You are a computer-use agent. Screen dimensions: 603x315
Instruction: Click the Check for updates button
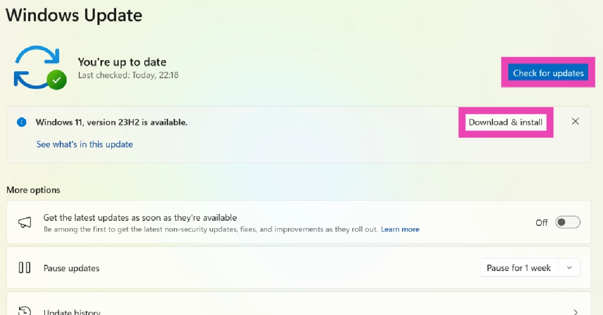(x=548, y=73)
